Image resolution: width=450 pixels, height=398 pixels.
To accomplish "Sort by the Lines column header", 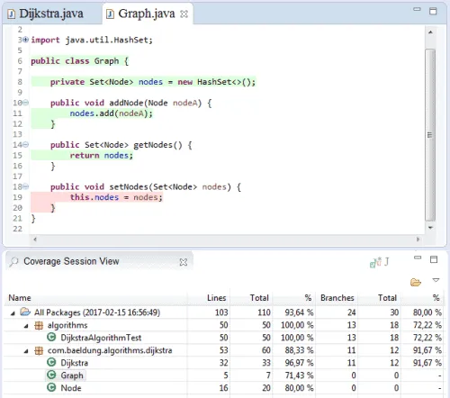I will 217,298.
